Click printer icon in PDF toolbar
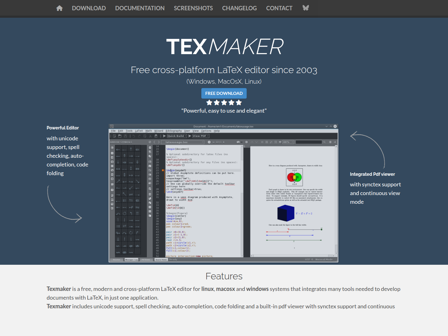The height and width of the screenshot is (336, 448). (x=330, y=142)
